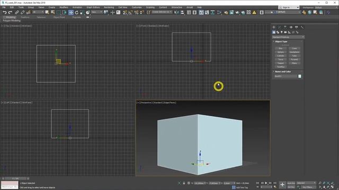Toggle the keyboard shortcut override icon
Image resolution: width=339 pixels, height=190 pixels.
[x=118, y=13]
